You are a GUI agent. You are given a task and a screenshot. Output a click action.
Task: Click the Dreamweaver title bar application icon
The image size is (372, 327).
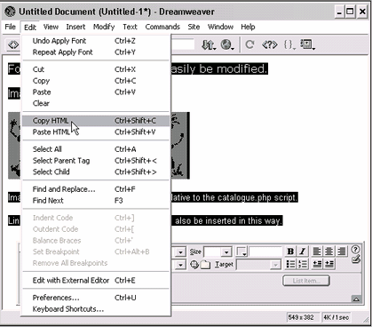[11, 12]
